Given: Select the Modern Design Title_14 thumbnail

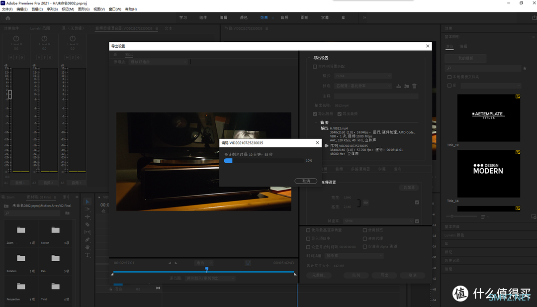Looking at the screenshot, I should point(489,174).
